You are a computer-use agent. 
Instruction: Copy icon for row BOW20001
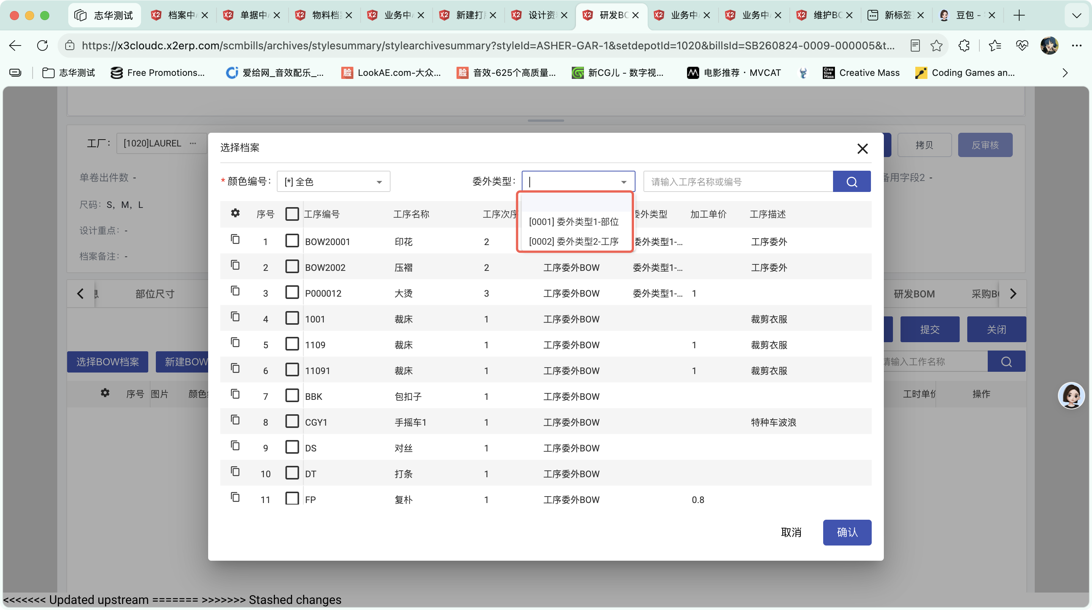235,239
